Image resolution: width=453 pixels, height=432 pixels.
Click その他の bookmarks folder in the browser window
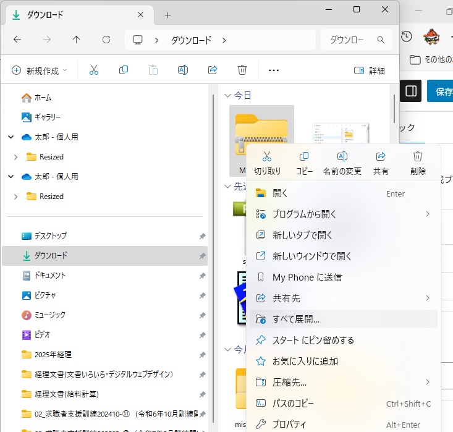point(431,59)
